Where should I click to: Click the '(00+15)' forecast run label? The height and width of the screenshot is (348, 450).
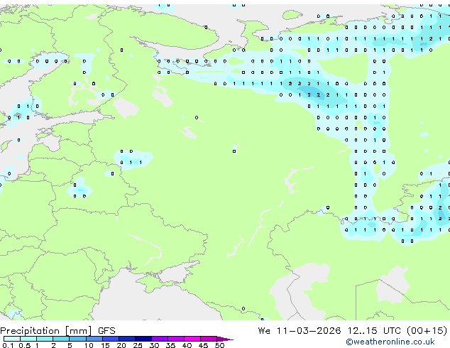(x=427, y=331)
